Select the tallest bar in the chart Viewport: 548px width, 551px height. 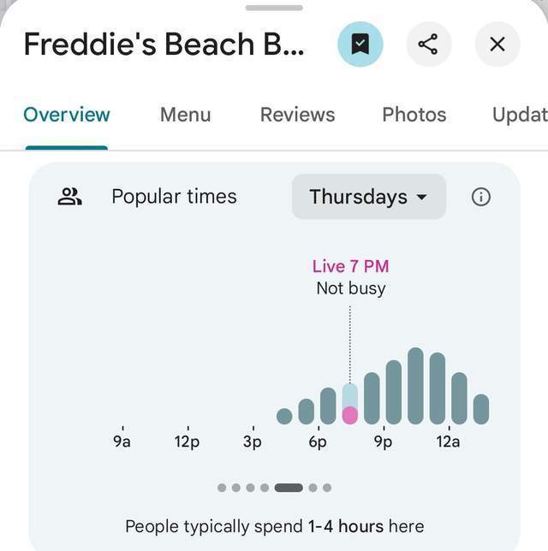coord(415,386)
